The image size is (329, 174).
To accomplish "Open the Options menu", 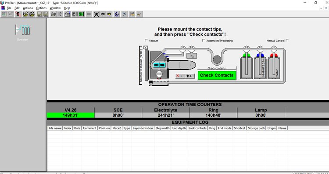I will click(x=41, y=8).
